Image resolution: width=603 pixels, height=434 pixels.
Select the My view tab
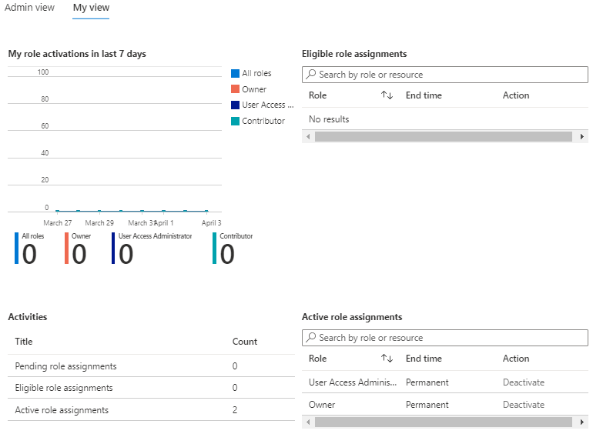point(91,8)
